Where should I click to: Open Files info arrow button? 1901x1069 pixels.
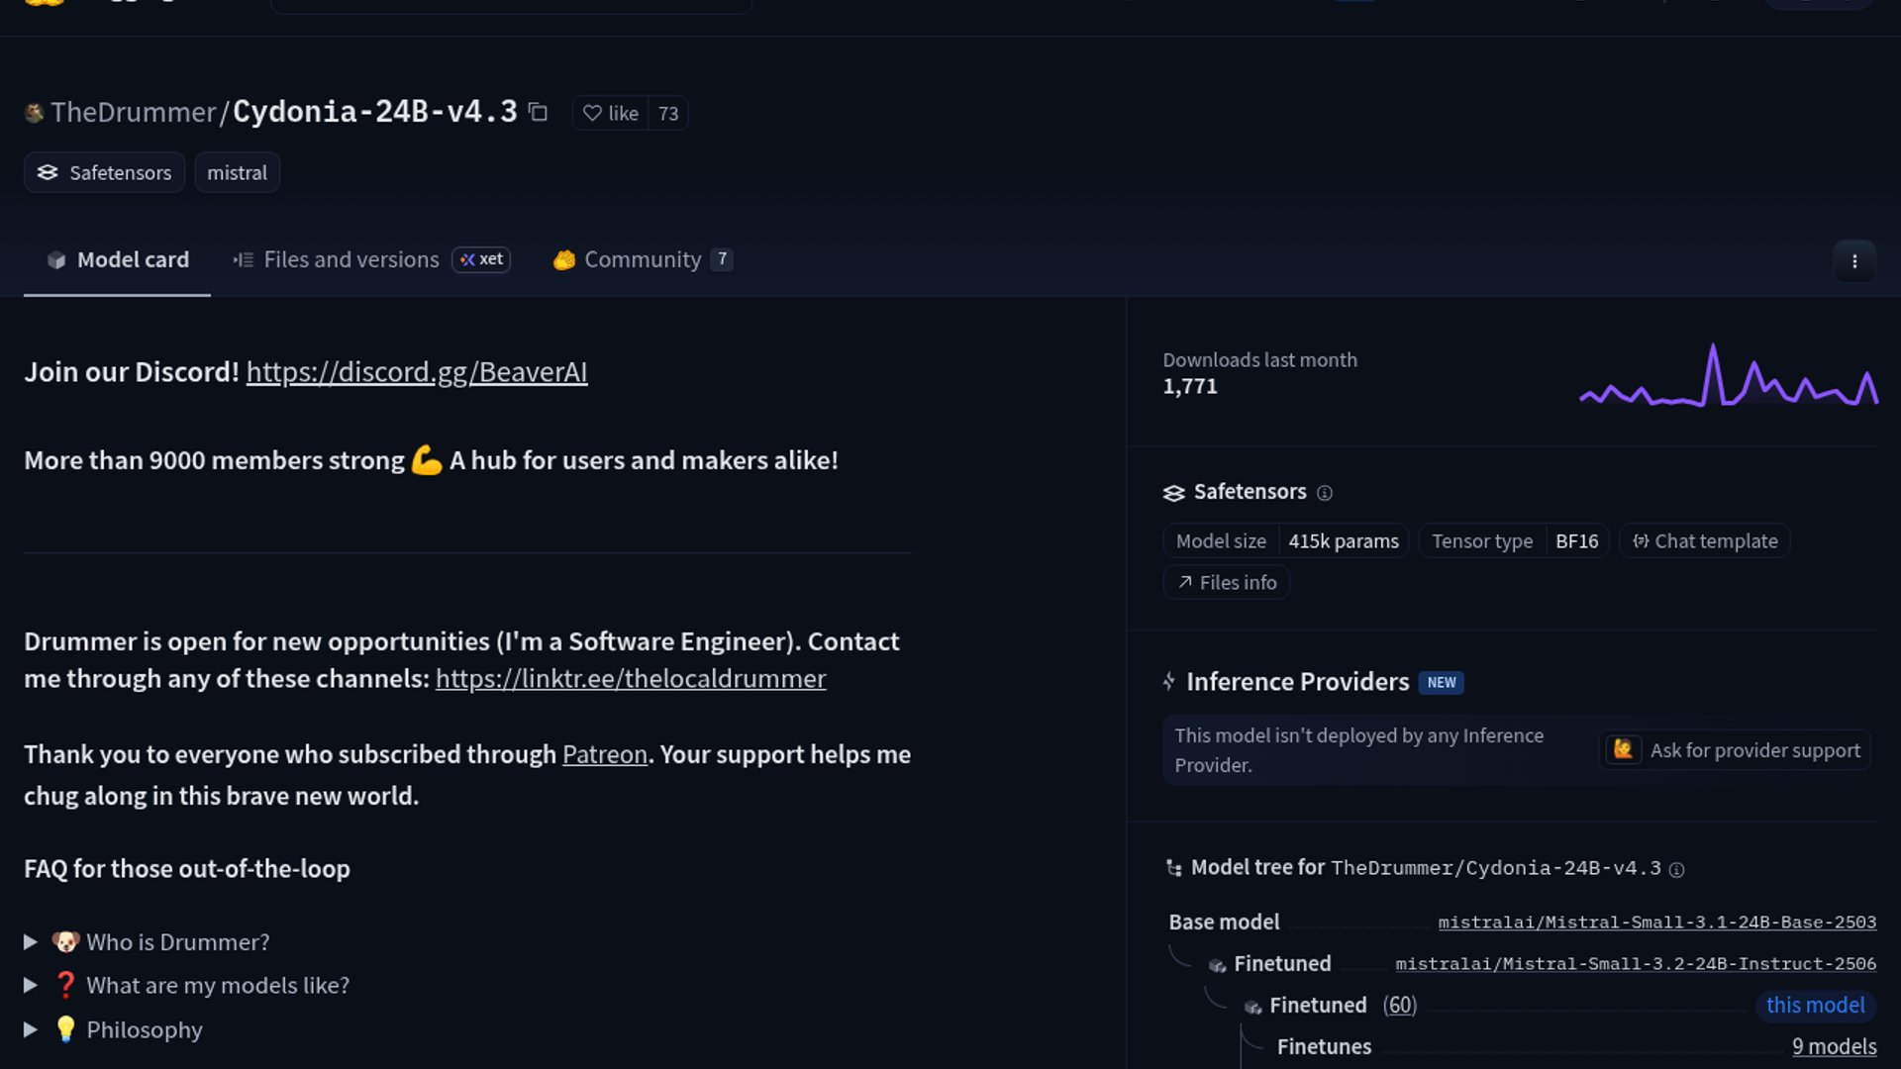click(1227, 583)
